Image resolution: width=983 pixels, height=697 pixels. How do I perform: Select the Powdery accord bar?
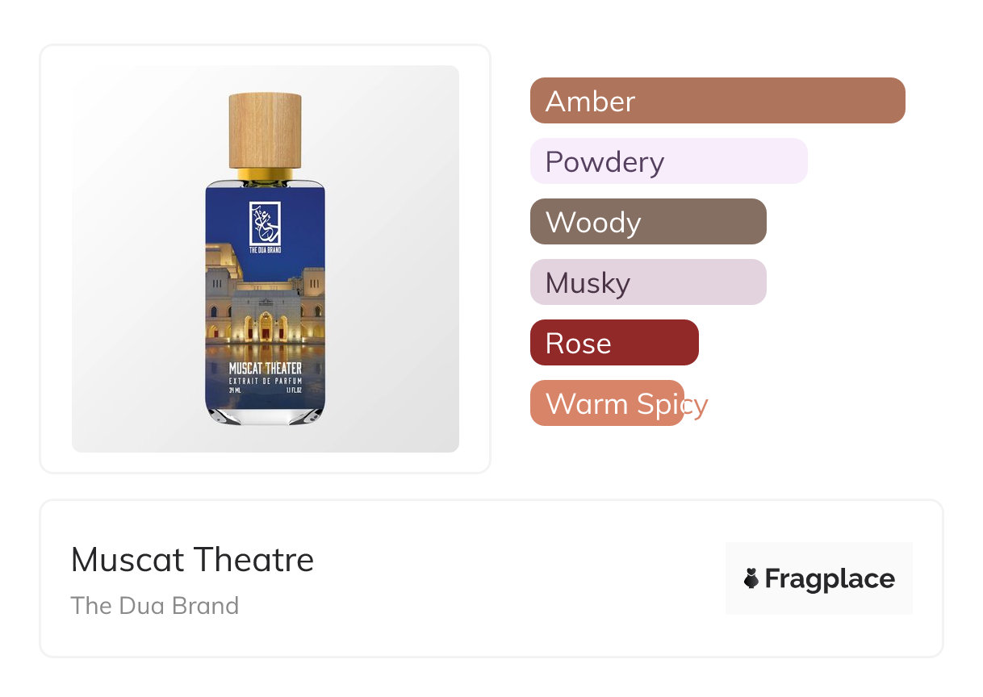669,161
